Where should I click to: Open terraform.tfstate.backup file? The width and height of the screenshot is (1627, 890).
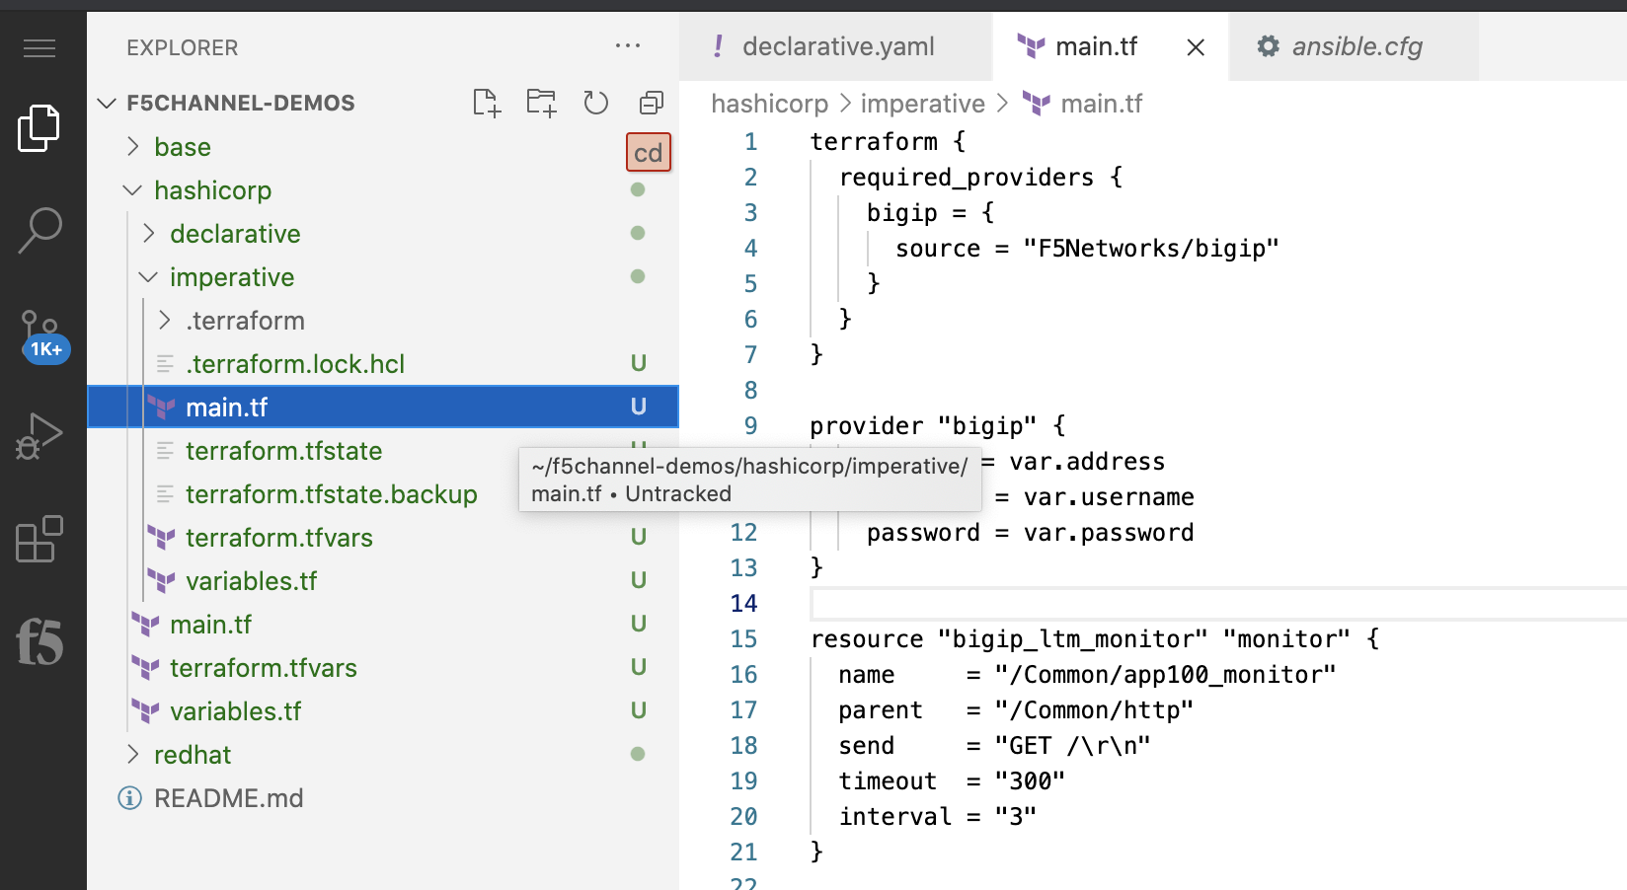pyautogui.click(x=331, y=494)
